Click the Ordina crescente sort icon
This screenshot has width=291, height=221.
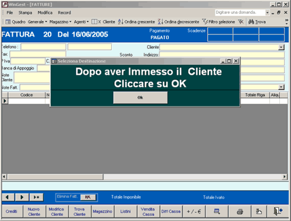click(120, 21)
